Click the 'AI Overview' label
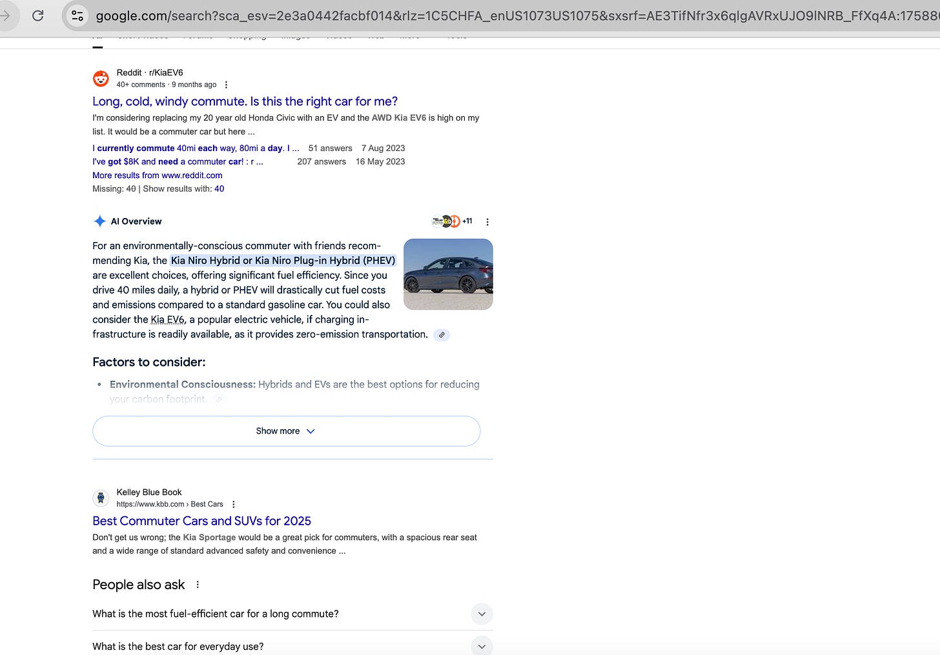This screenshot has width=940, height=655. tap(136, 221)
